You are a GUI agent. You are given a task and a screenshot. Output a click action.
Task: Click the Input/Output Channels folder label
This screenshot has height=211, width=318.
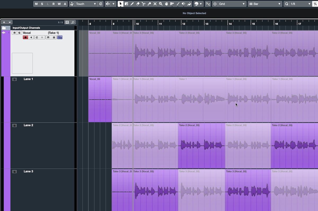click(26, 28)
